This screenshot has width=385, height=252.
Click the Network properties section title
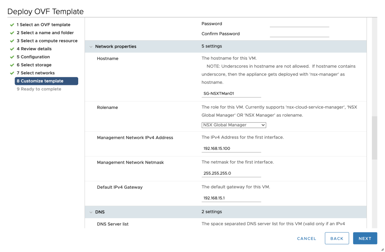pyautogui.click(x=116, y=46)
